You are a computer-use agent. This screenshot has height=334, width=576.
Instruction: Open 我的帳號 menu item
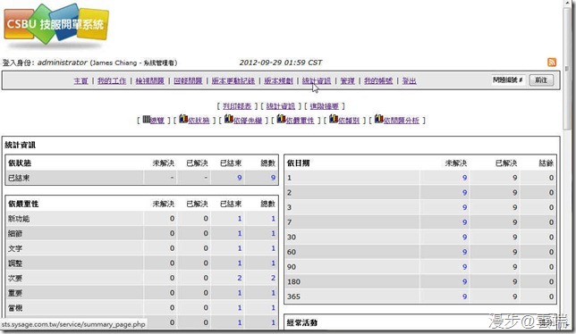pos(378,80)
